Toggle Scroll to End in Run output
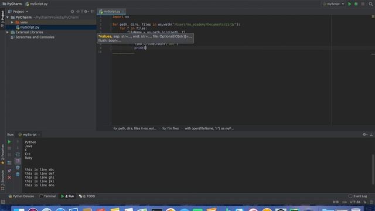The height and width of the screenshot is (211, 375). click(x=18, y=161)
